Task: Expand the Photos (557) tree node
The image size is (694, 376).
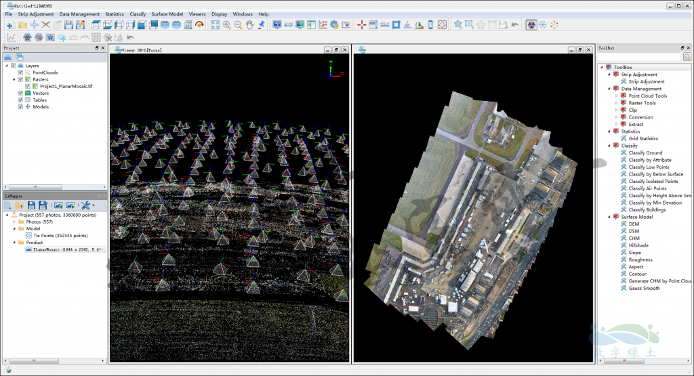Action: click(x=13, y=222)
